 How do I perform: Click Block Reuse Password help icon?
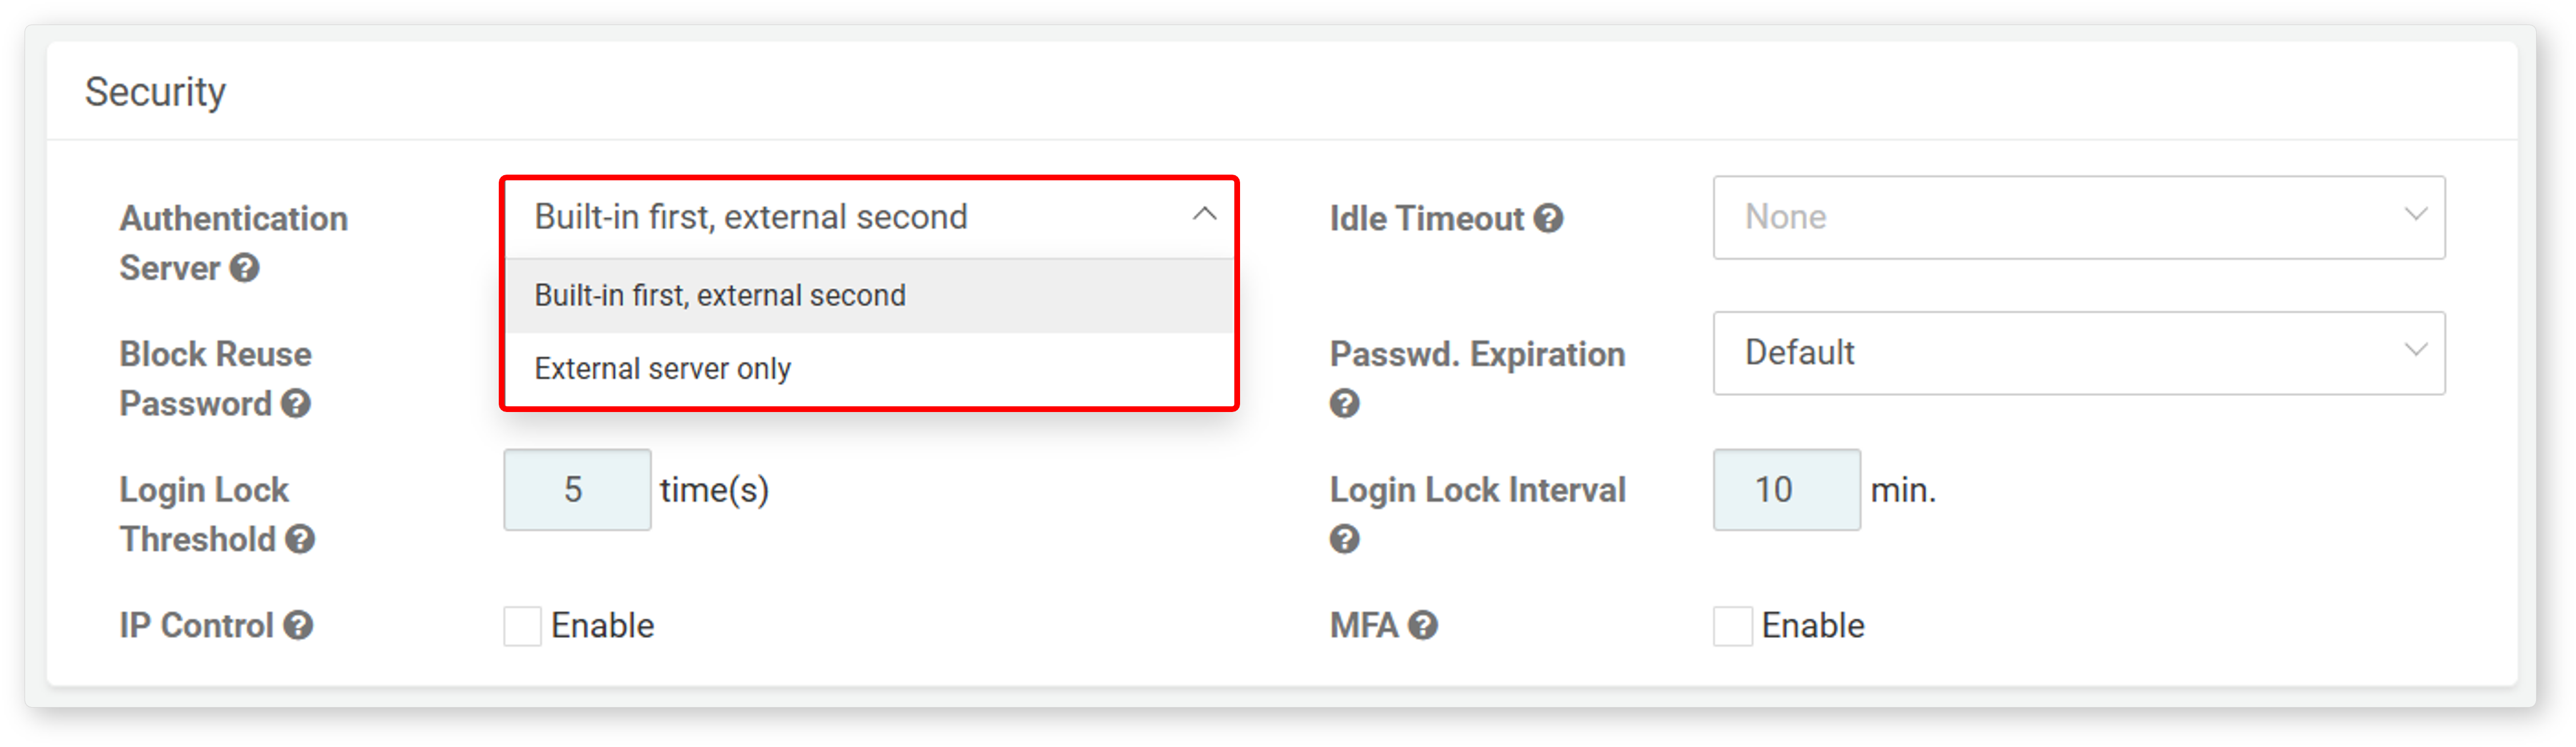pos(295,403)
